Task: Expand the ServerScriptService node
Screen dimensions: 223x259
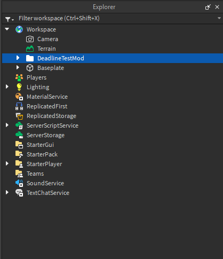Action: tap(7, 125)
